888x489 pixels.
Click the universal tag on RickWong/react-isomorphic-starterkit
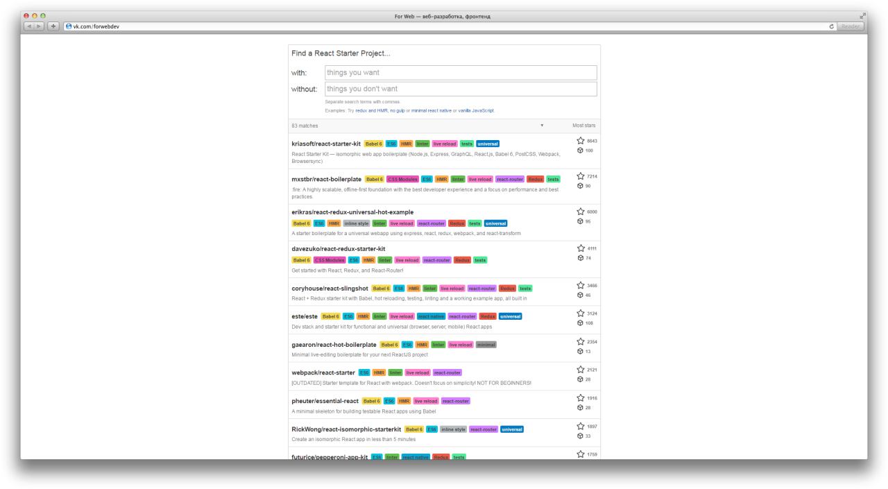(x=512, y=429)
